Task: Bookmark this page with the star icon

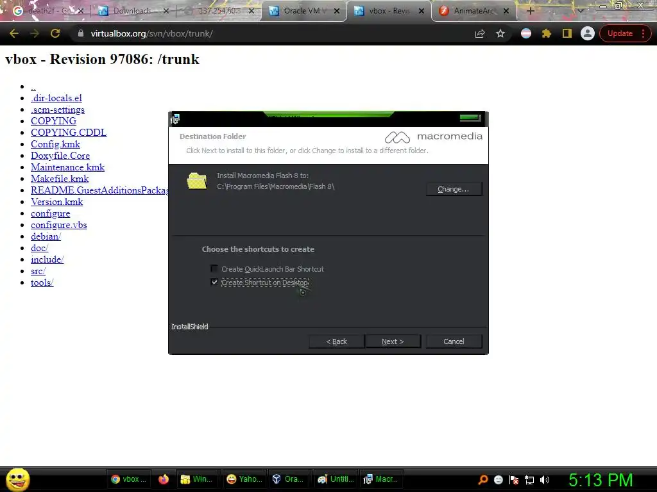Action: click(x=500, y=33)
